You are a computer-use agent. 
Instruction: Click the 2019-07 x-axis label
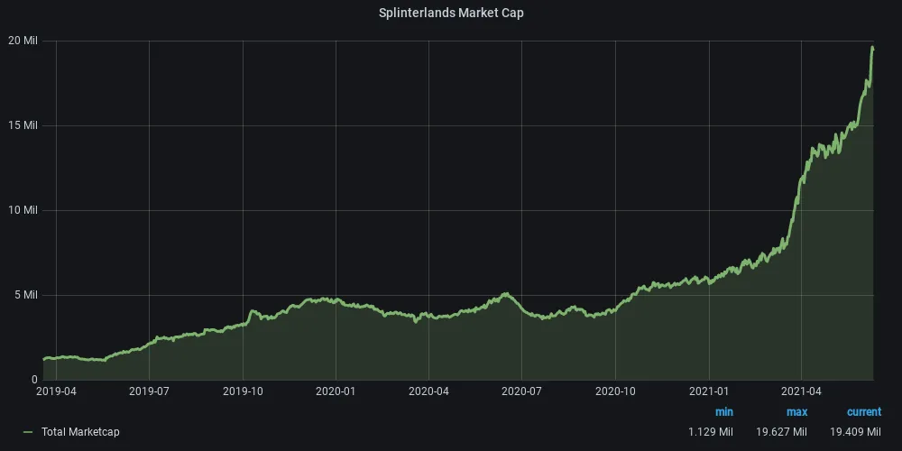[149, 391]
